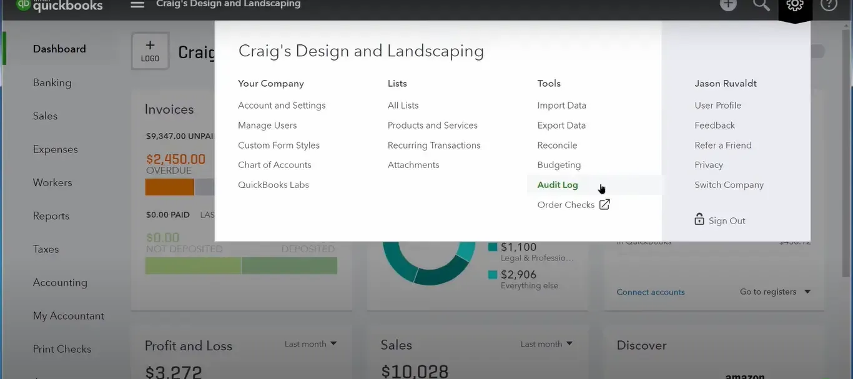Click Connect accounts link
The image size is (853, 379).
[651, 292]
